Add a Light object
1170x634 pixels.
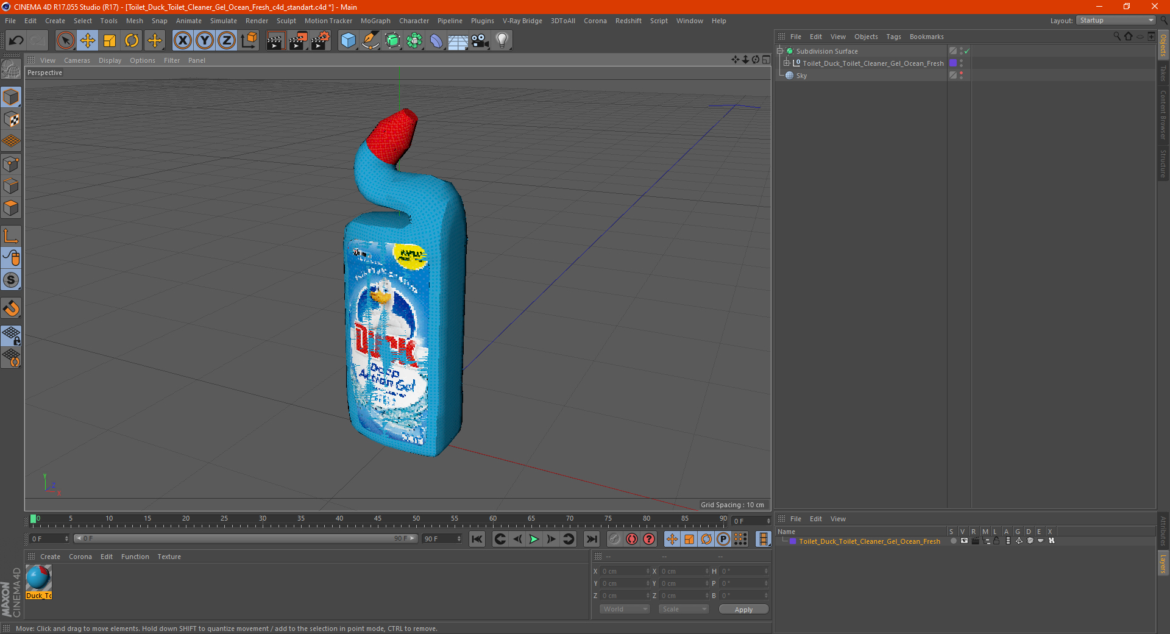pyautogui.click(x=502, y=41)
